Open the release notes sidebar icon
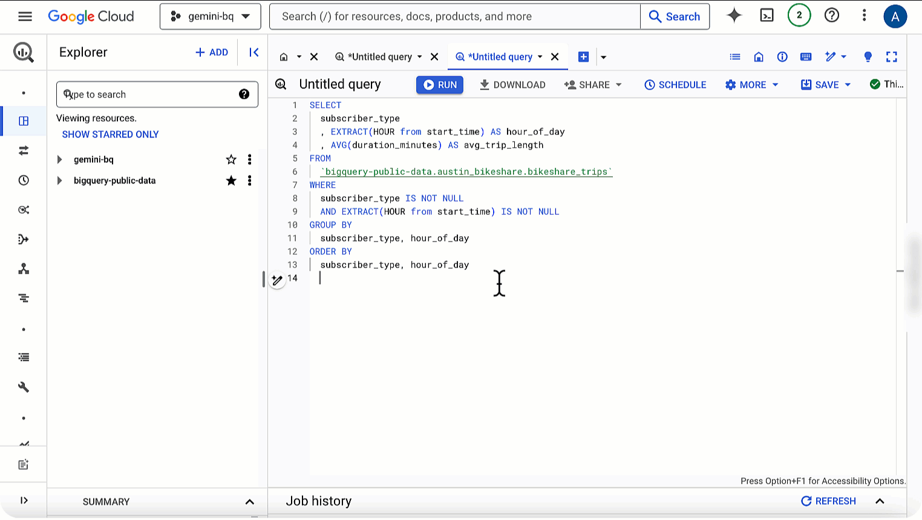The height and width of the screenshot is (520, 922). (x=24, y=465)
